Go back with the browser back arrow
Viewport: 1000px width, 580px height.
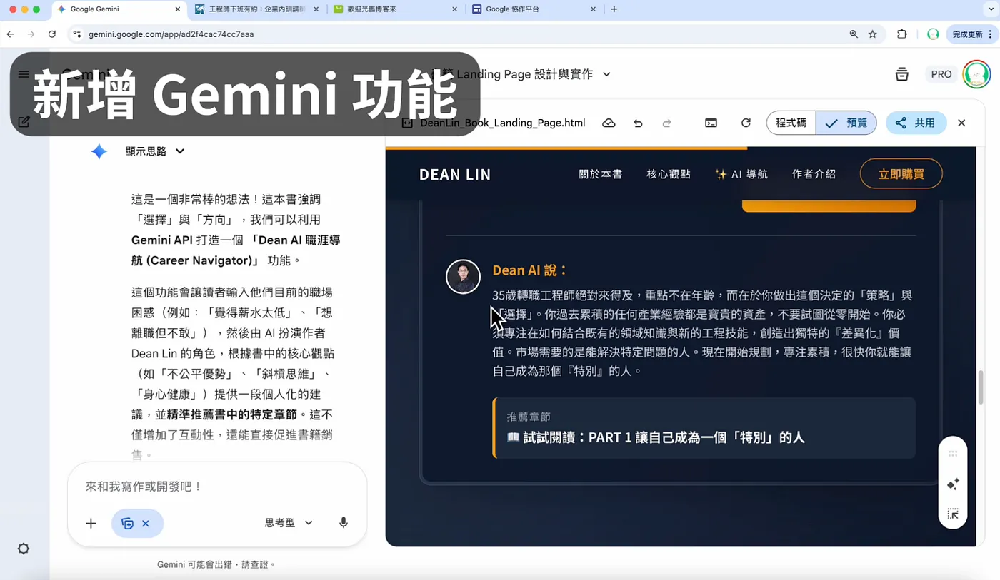[x=10, y=34]
